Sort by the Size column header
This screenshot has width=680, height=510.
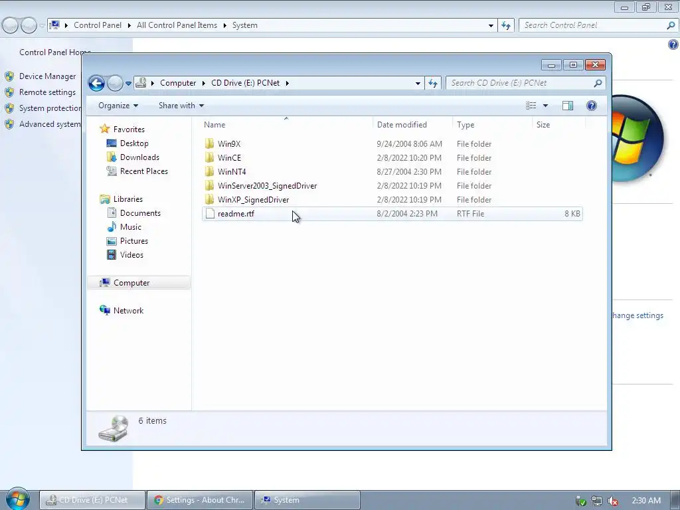(558, 124)
